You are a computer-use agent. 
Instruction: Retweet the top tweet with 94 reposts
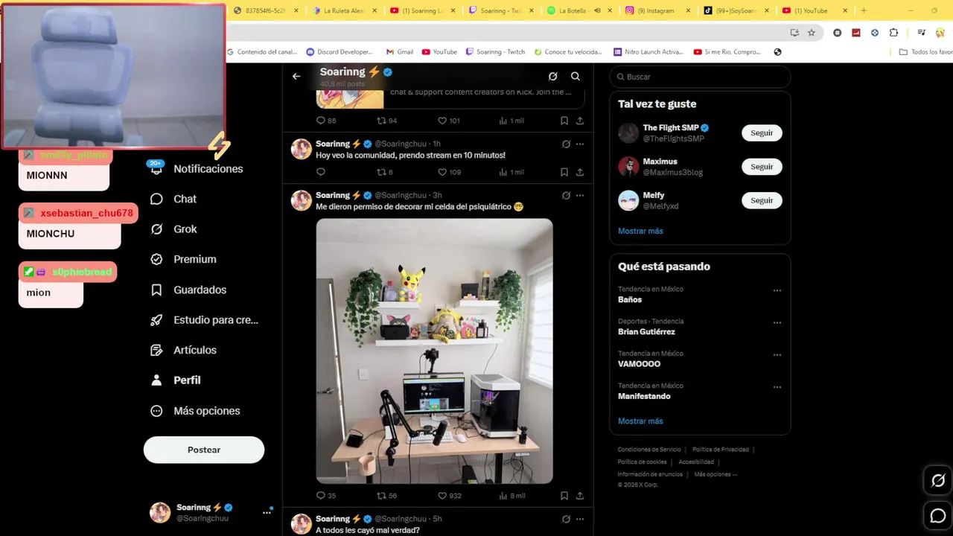[381, 121]
